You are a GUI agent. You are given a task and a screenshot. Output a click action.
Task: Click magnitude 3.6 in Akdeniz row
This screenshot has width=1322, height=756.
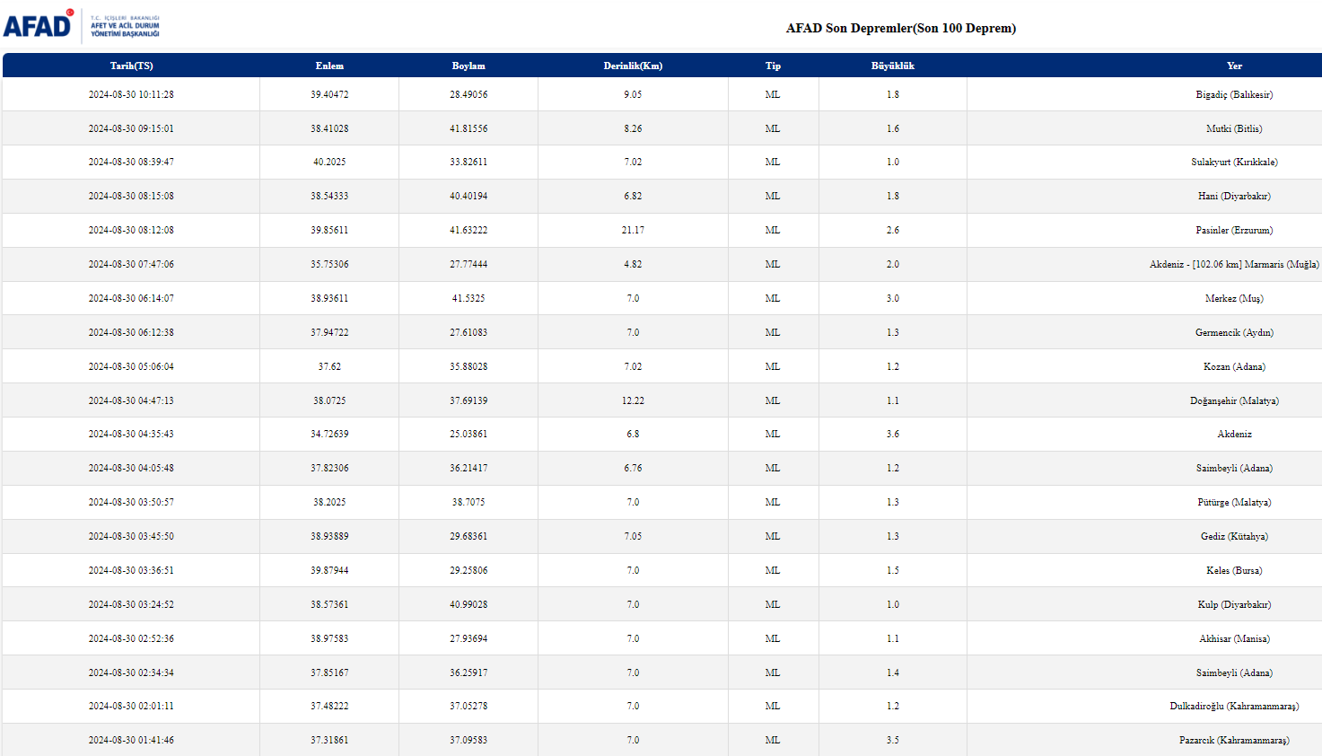pyautogui.click(x=892, y=434)
